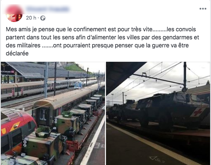Click the overhead catenary wires in right photo
Image resolution: width=211 pixels, height=165 pixels.
click(155, 77)
